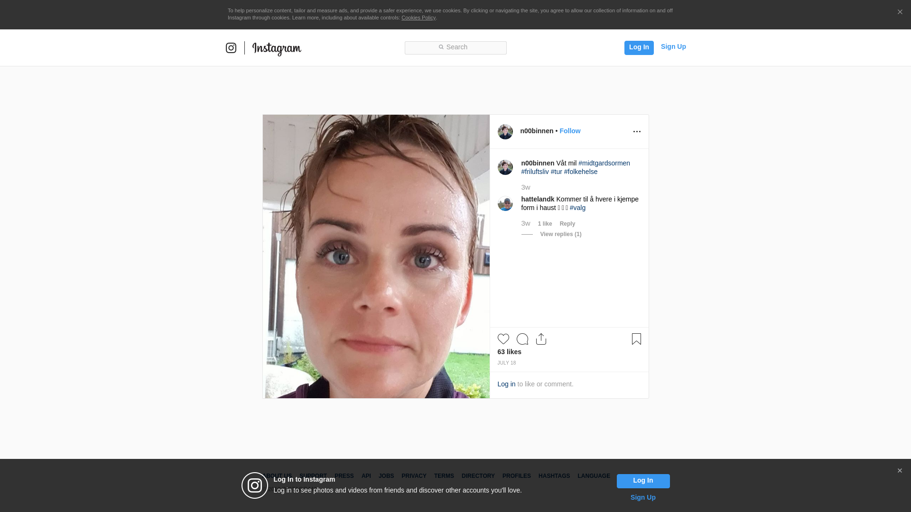The width and height of the screenshot is (911, 512).
Task: Open the #midtgardsormen hashtag
Action: 604,163
